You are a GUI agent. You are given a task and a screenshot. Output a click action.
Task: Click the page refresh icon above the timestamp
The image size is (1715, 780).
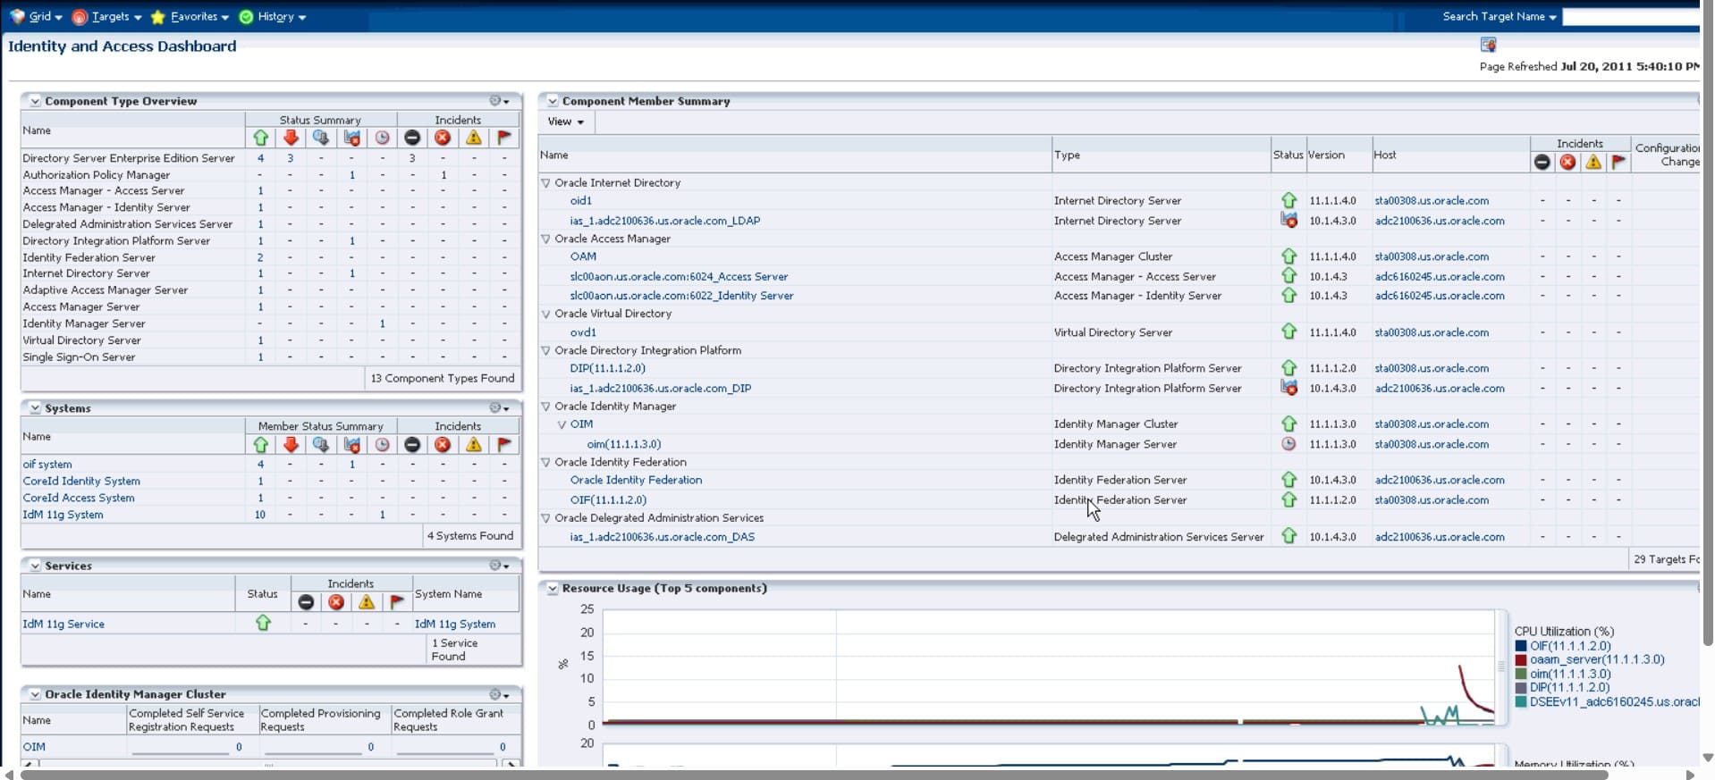(1488, 45)
